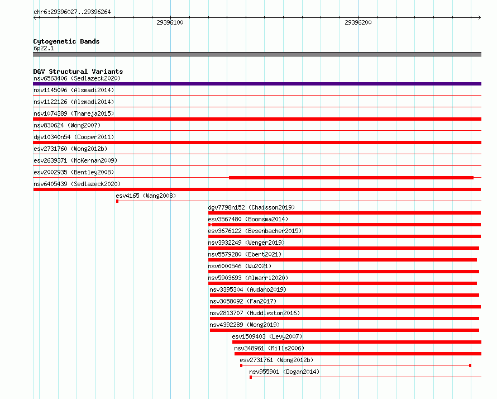Open nsv348961 (Mills2006) variant
This screenshot has height=399, width=497.
(269, 348)
